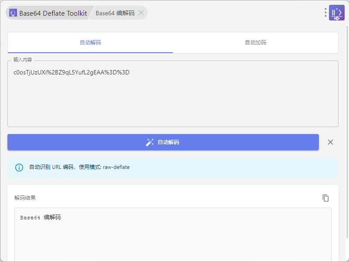Click the Base64 Deflate Toolkit logo icon
This screenshot has width=349, height=262.
[x=13, y=13]
